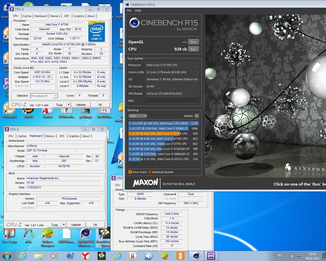Open Windows Explorer folder icon in the taskbar
Image resolution: width=326 pixels, height=261 pixels.
(38, 256)
